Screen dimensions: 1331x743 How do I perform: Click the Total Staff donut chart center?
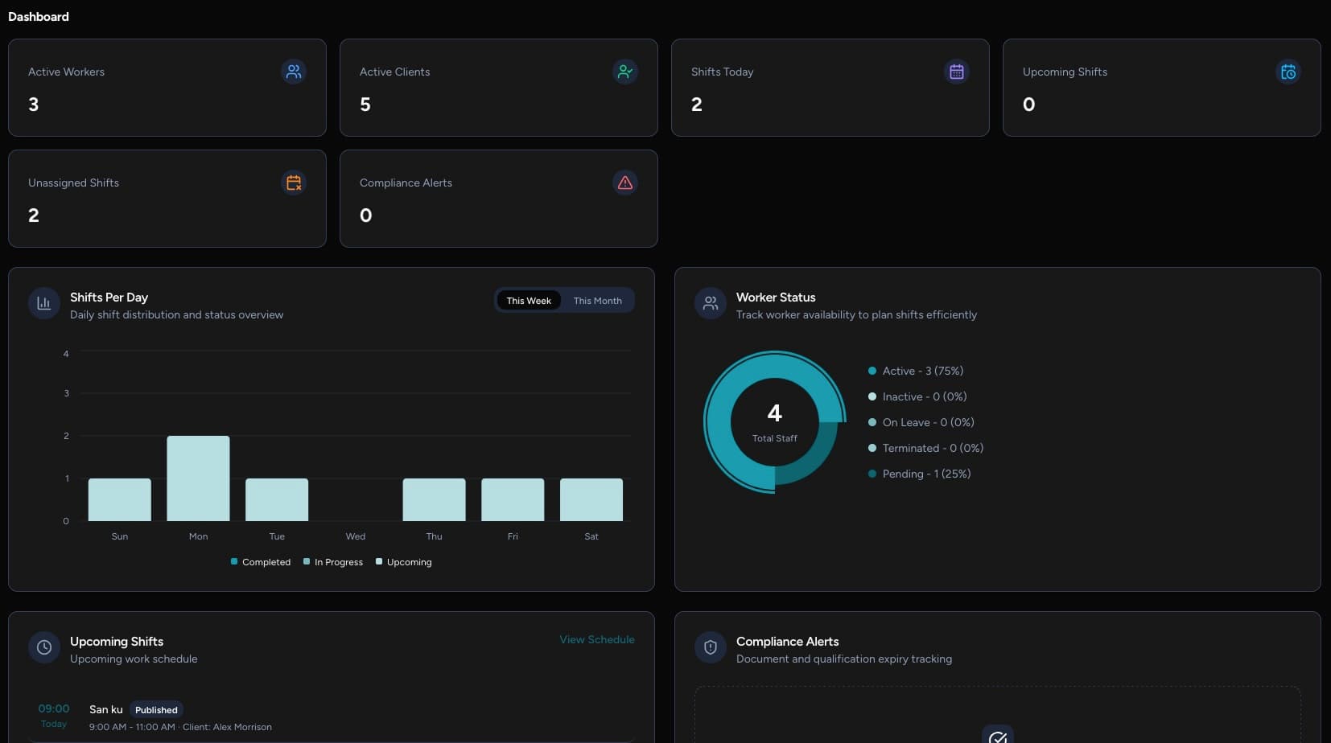click(774, 421)
